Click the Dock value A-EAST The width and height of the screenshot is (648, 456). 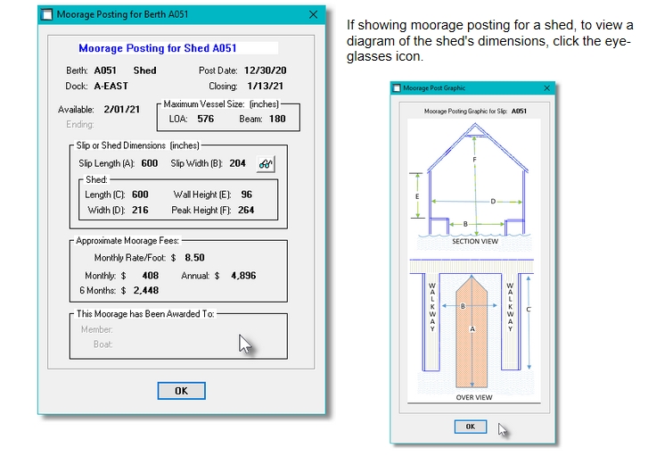[x=111, y=87]
